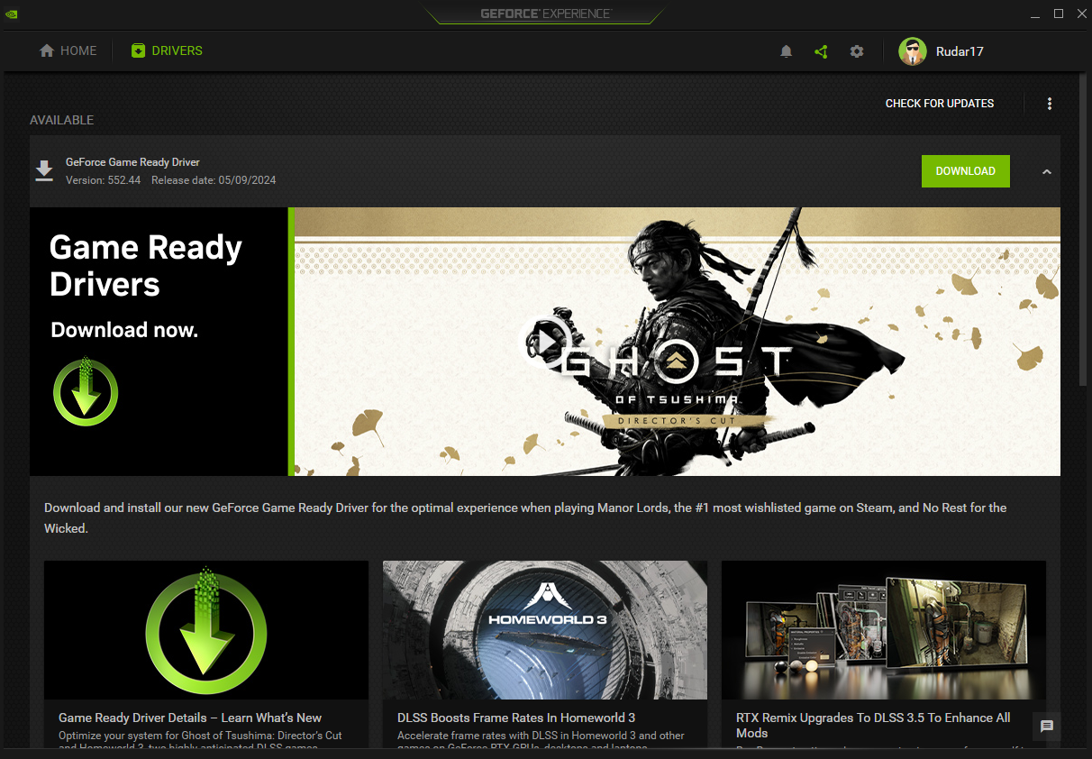
Task: Open the settings gear icon
Action: coord(857,51)
